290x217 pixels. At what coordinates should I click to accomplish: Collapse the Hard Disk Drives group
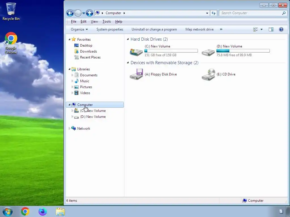128,39
